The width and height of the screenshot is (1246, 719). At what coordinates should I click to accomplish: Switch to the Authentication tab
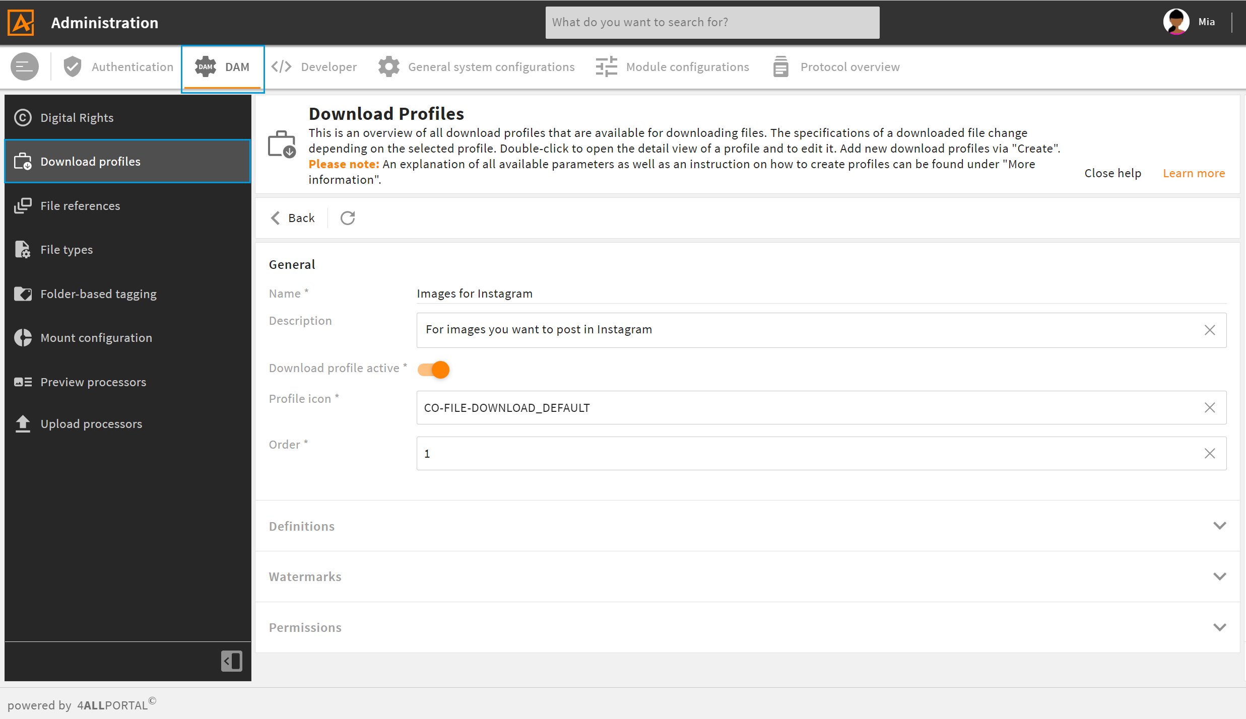tap(118, 67)
